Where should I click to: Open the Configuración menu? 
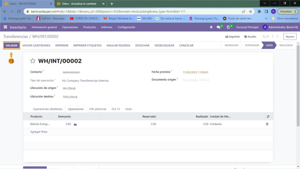pyautogui.click(x=126, y=27)
